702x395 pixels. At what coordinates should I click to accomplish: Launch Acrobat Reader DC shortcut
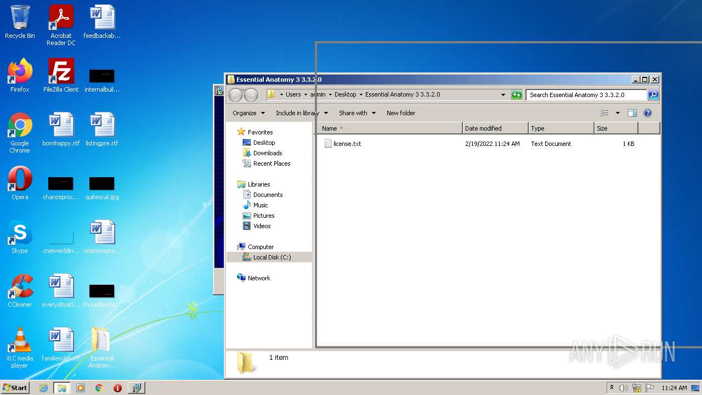point(61,25)
